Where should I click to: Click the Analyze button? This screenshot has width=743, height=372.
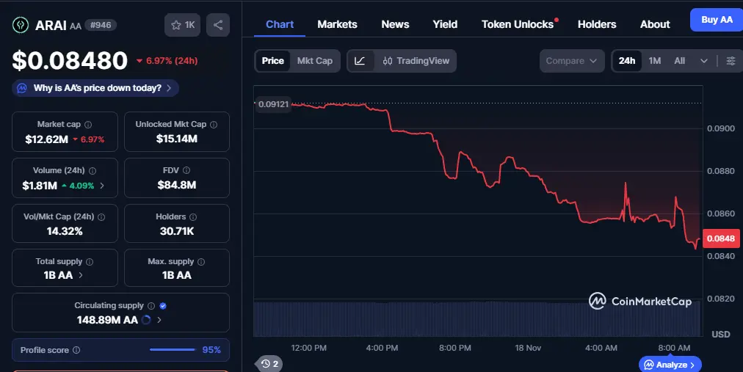tap(670, 365)
